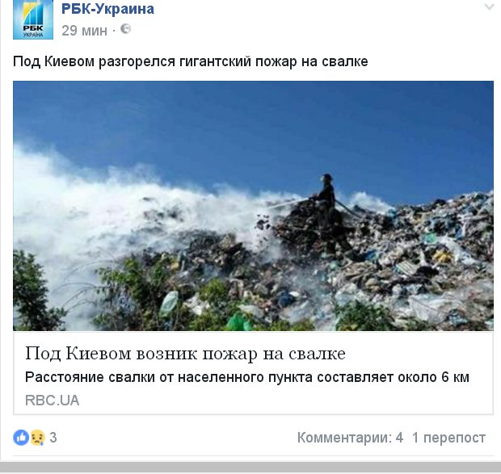Click the gray bar below the post
This screenshot has height=474, width=501.
click(250, 467)
